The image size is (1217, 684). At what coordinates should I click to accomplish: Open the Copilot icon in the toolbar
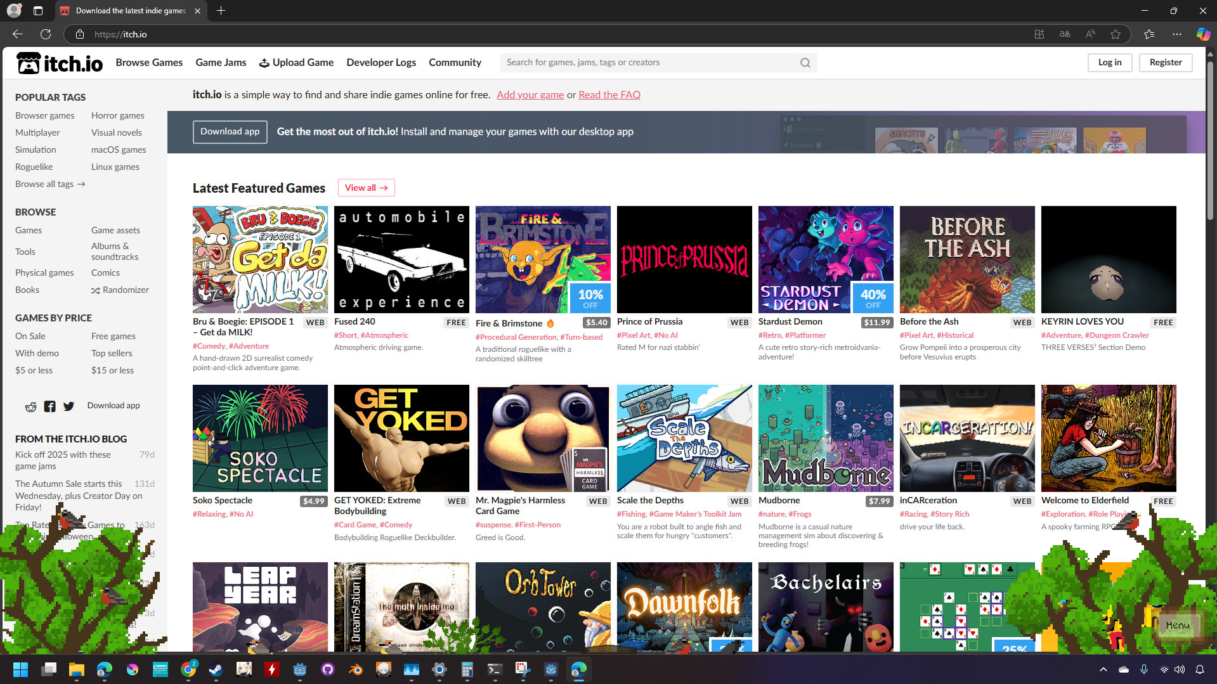pyautogui.click(x=1203, y=34)
